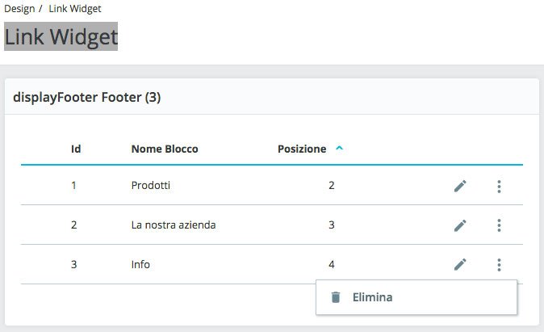Open more actions for La nostra azienda

click(499, 225)
